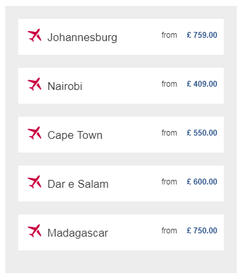The width and height of the screenshot is (242, 279).
Task: Choose the Dar e Salam destination name
Action: click(x=78, y=184)
